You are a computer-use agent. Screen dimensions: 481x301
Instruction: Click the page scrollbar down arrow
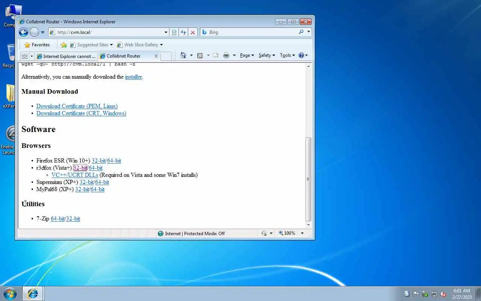[309, 225]
